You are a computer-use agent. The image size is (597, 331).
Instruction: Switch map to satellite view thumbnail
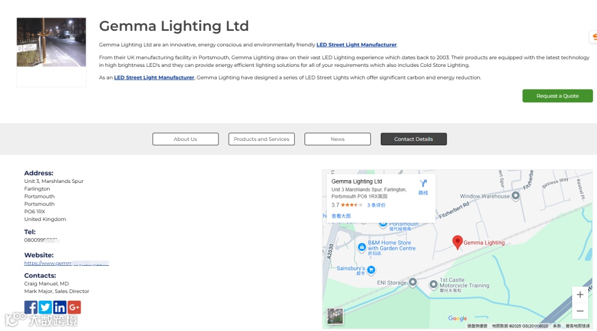pyautogui.click(x=335, y=316)
